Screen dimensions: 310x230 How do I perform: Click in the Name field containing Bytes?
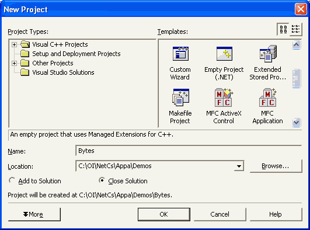point(189,151)
